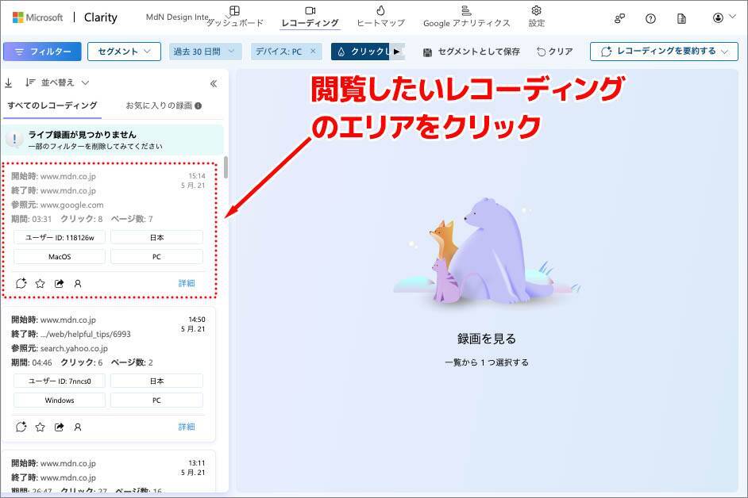Open the help question mark icon
The image size is (748, 498).
[651, 17]
